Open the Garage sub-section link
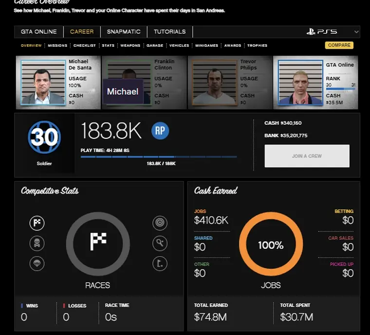The image size is (370, 335). [x=155, y=45]
